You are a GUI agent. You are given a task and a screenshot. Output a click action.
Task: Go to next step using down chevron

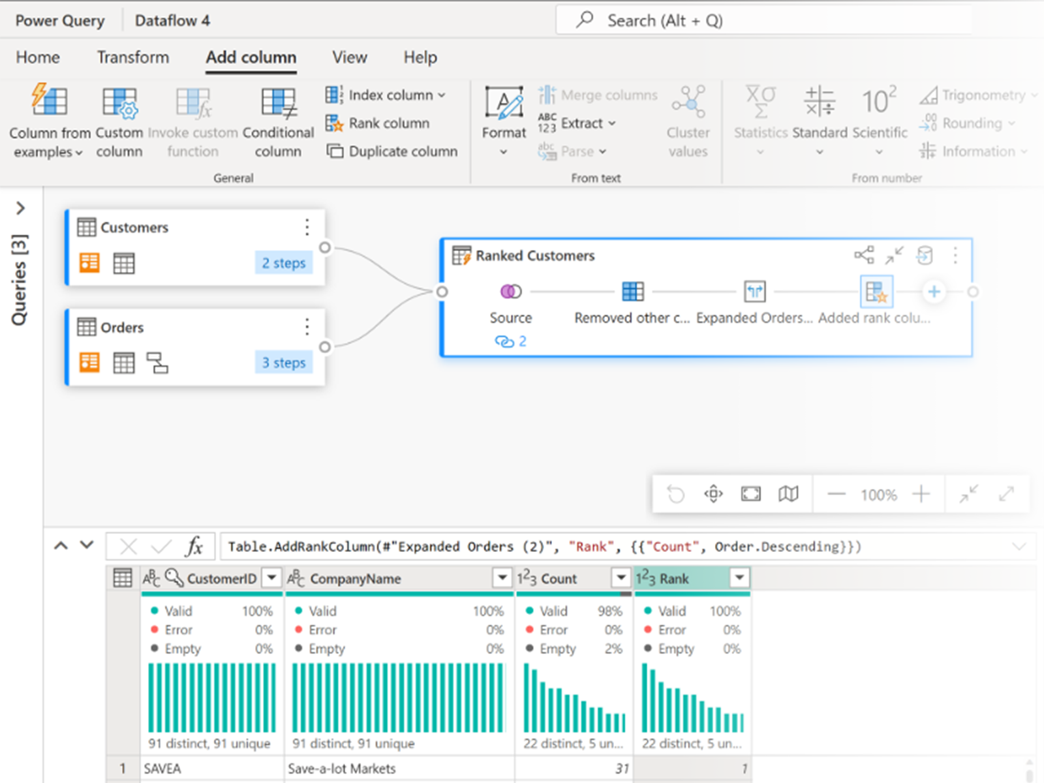[87, 544]
